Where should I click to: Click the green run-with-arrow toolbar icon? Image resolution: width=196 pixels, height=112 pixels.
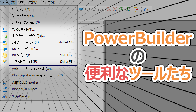(x=128, y=10)
